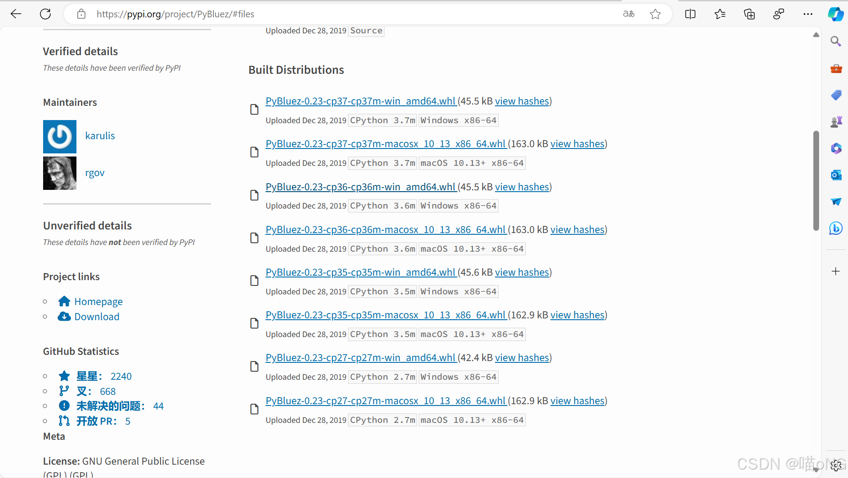View hashes for cp37 macosx wheel

point(578,144)
